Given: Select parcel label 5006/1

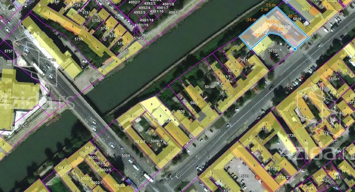Looking at the screenshot, I should click(157, 141).
